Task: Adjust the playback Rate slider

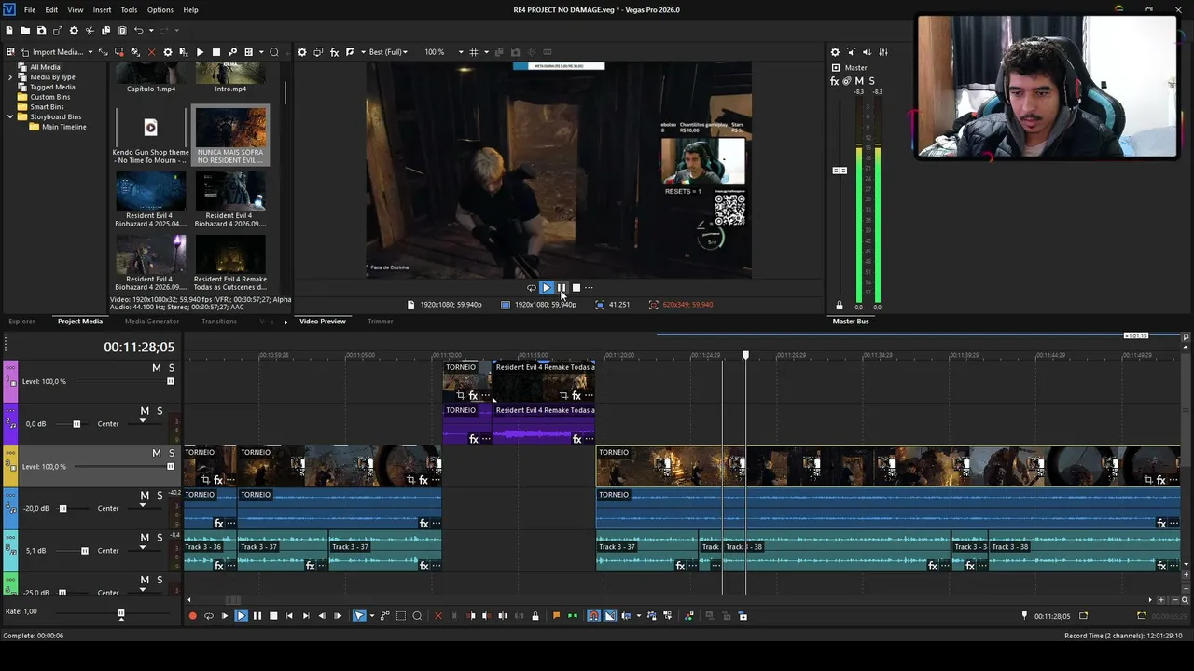Action: tap(120, 613)
